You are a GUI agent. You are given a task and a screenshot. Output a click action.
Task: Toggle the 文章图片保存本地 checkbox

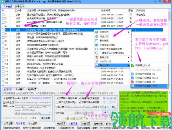coord(57,98)
